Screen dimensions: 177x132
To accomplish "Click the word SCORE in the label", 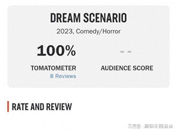I will pos(143,68).
